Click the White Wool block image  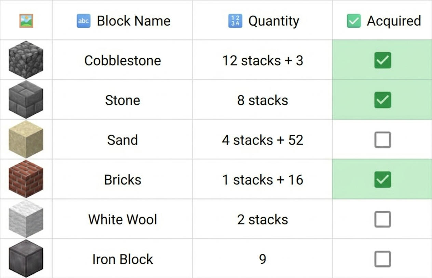(26, 219)
